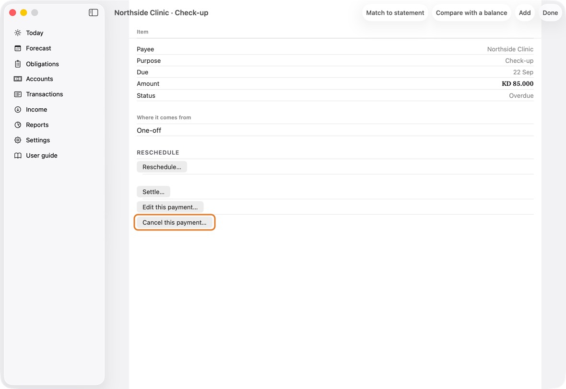Select the KD 85.000 amount

[x=517, y=84]
